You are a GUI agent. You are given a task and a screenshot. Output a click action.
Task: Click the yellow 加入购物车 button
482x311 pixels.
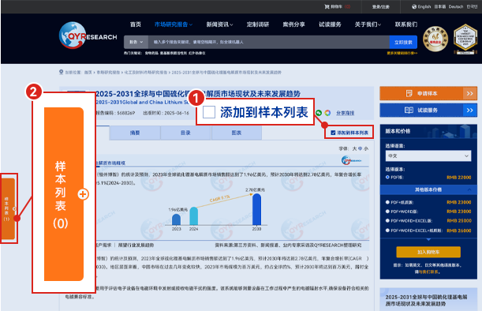coord(428,252)
